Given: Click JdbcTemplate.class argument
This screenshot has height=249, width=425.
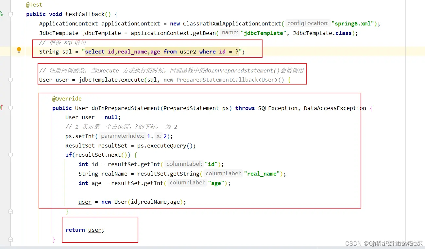Looking at the screenshot, I should pos(322,33).
